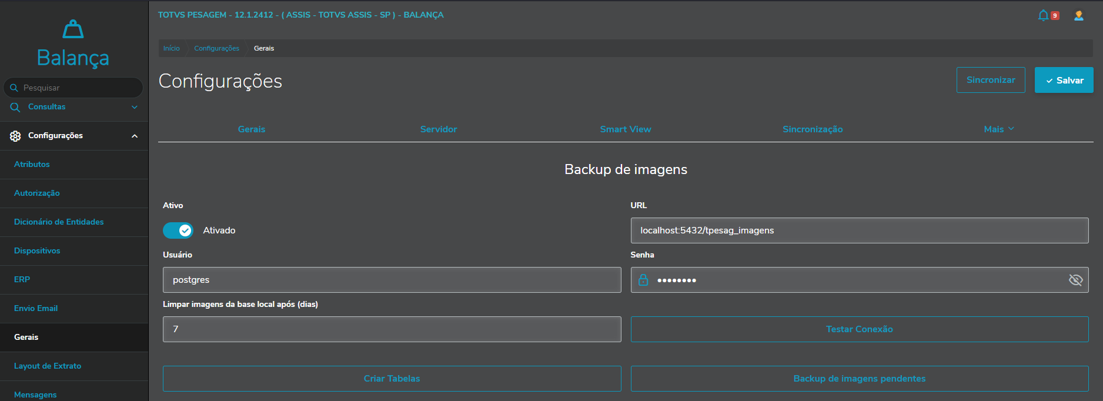Click the Salvar button
Viewport: 1103px width, 401px height.
(x=1064, y=80)
